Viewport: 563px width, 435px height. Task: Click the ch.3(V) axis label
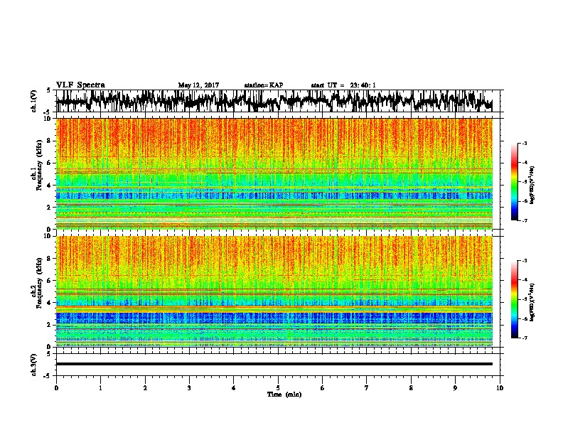pyautogui.click(x=33, y=365)
